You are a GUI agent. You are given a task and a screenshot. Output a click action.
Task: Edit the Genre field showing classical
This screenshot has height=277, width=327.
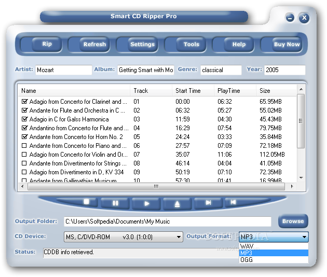[221, 70]
